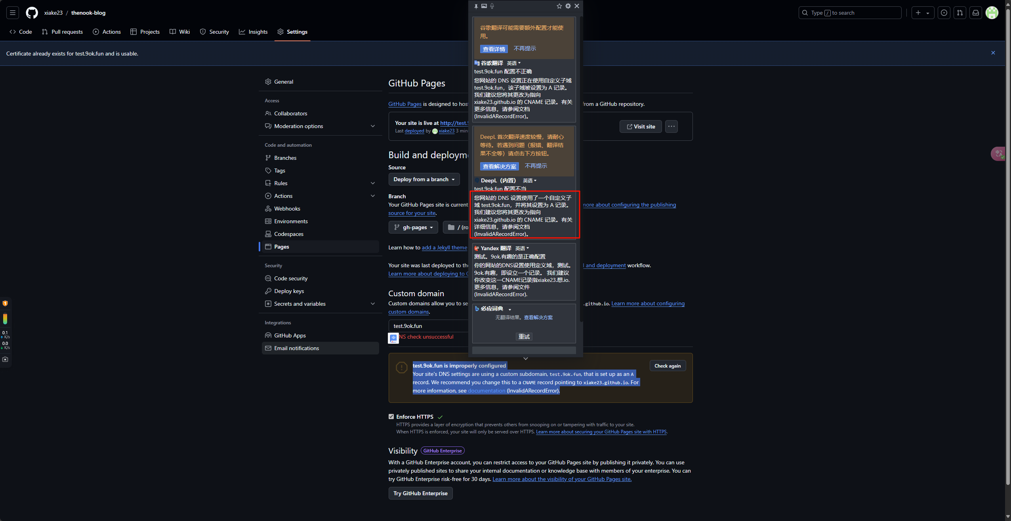Click the Check again button
1011x521 pixels.
click(x=668, y=366)
